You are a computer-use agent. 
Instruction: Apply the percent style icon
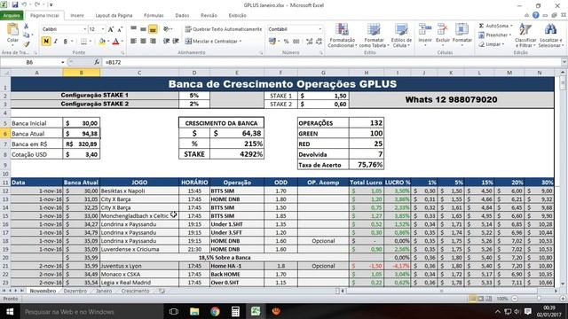click(x=286, y=42)
